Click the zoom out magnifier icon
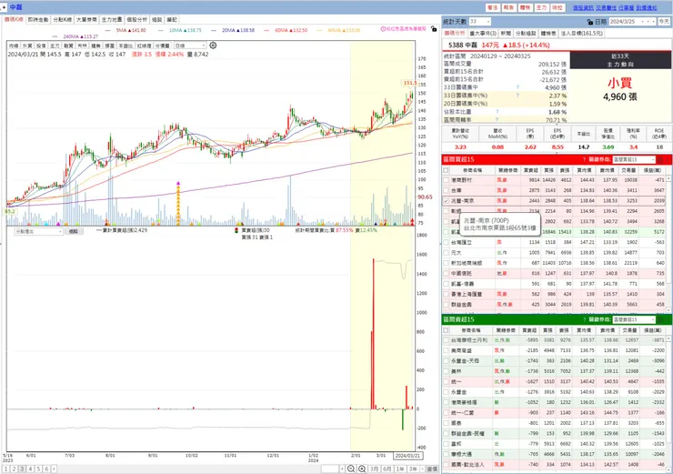 pyautogui.click(x=351, y=469)
